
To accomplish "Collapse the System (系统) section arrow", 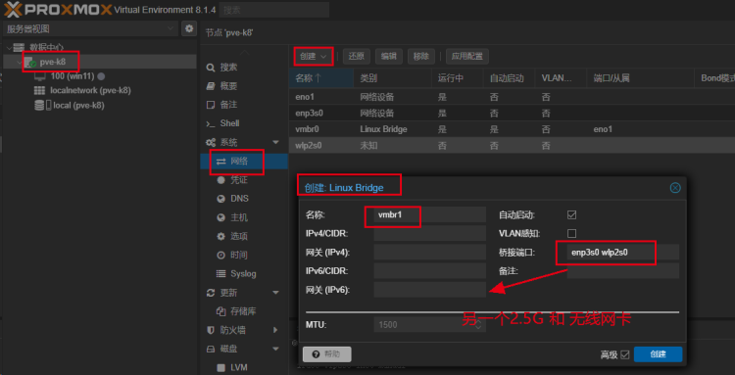I will 275,142.
